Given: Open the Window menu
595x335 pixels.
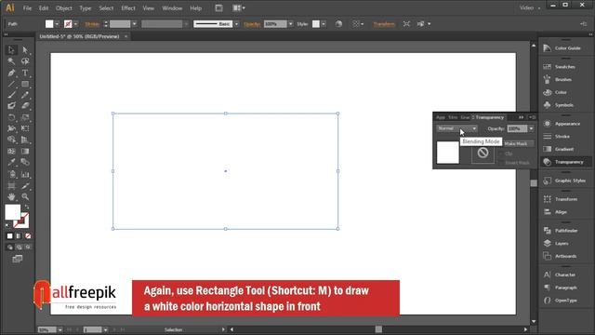Looking at the screenshot, I should [x=172, y=8].
